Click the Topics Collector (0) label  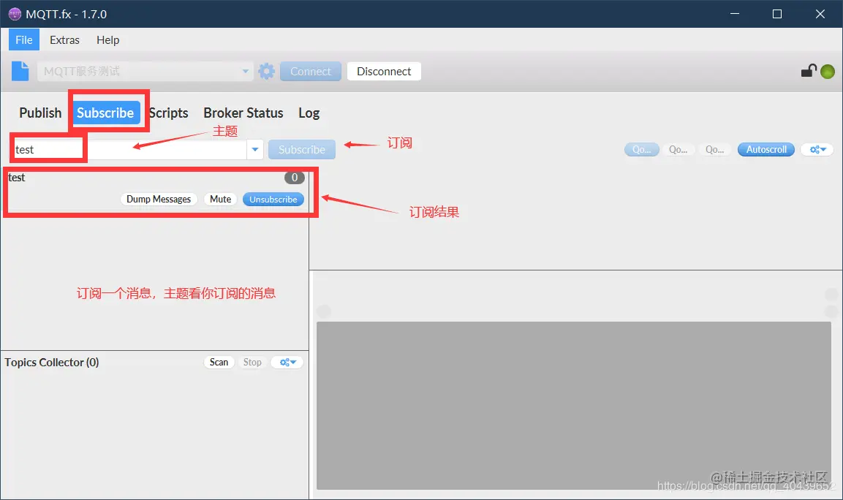click(x=52, y=363)
